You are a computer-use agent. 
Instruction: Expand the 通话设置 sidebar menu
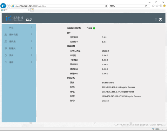[19, 34]
